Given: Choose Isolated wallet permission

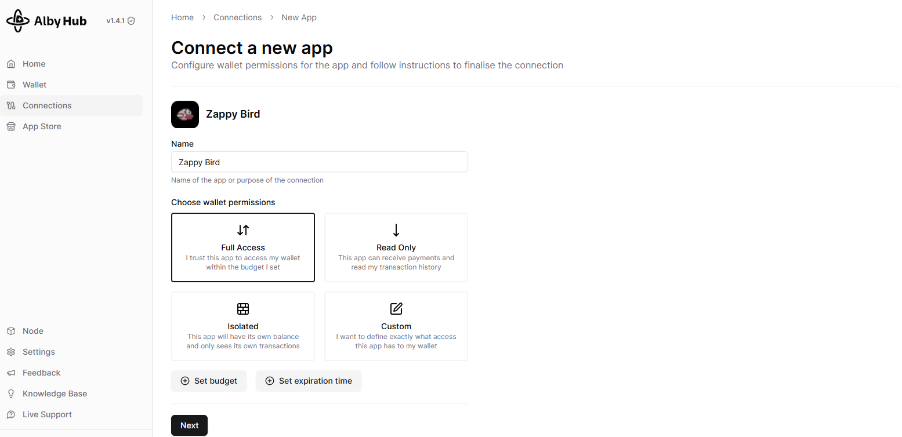Looking at the screenshot, I should (243, 326).
